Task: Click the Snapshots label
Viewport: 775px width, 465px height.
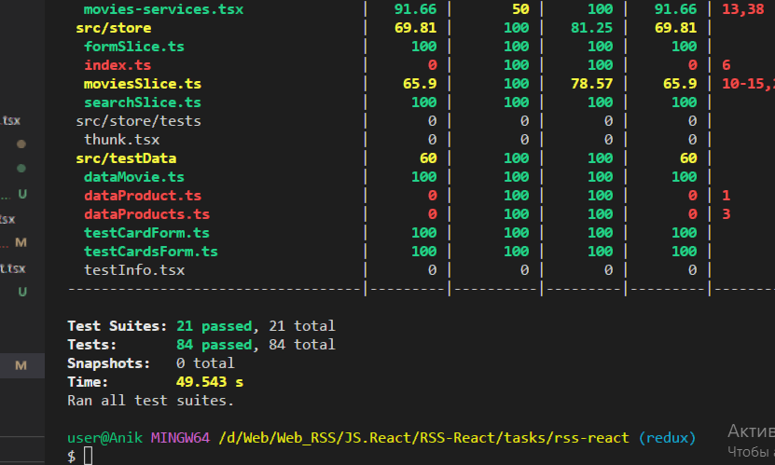Action: coord(109,363)
